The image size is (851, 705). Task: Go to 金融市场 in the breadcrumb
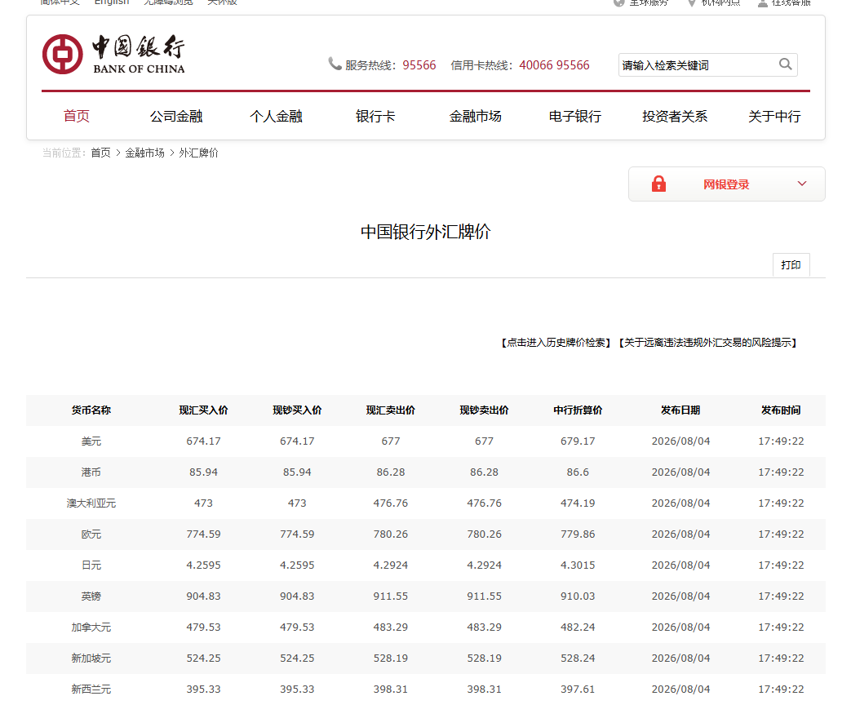pyautogui.click(x=145, y=153)
